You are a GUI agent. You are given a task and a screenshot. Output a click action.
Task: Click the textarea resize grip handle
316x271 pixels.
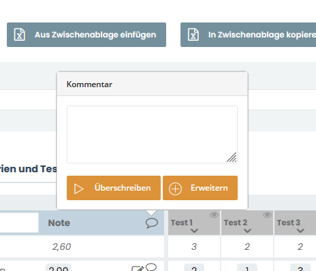[232, 157]
